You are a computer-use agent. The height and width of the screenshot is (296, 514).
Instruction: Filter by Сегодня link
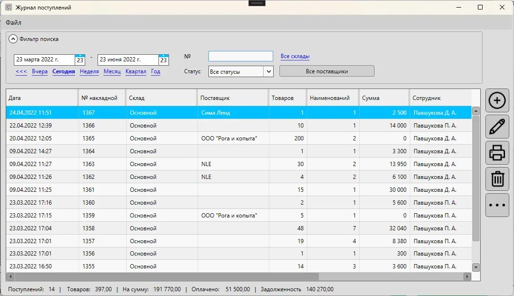click(64, 71)
